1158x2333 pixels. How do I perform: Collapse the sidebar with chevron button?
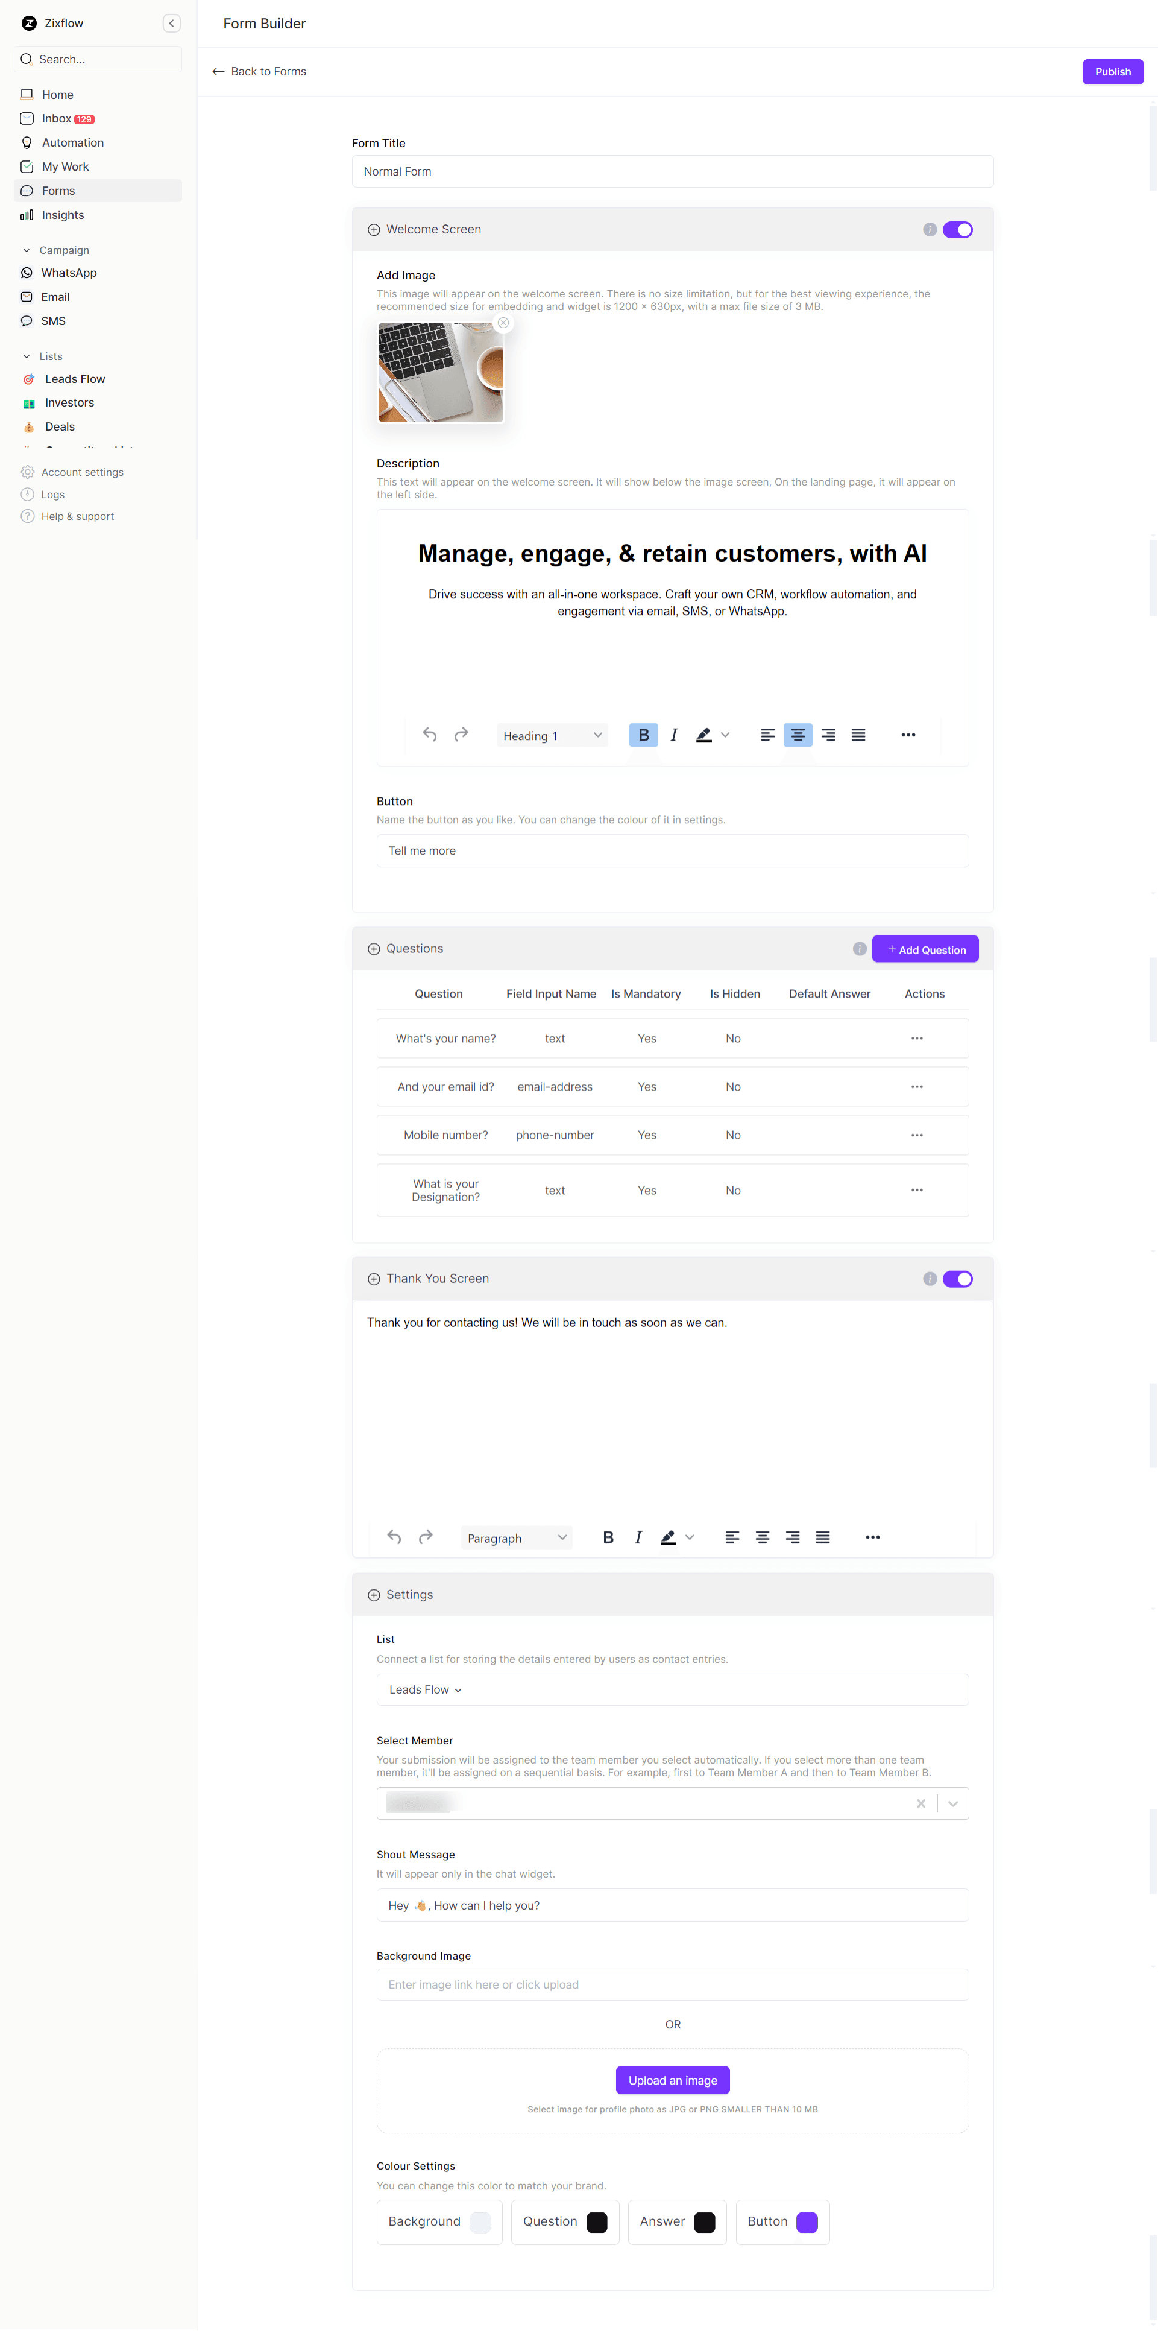point(171,24)
